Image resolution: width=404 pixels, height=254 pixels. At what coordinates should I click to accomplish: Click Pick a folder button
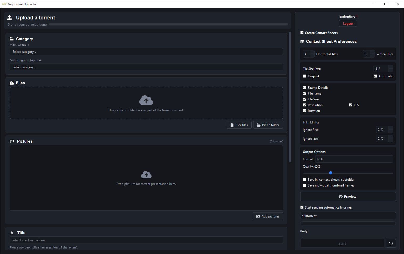(x=268, y=125)
